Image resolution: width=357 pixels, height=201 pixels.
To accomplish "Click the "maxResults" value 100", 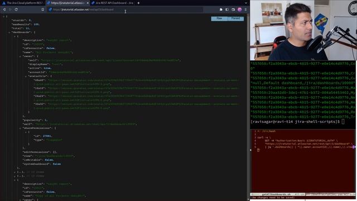I will coord(36,25).
